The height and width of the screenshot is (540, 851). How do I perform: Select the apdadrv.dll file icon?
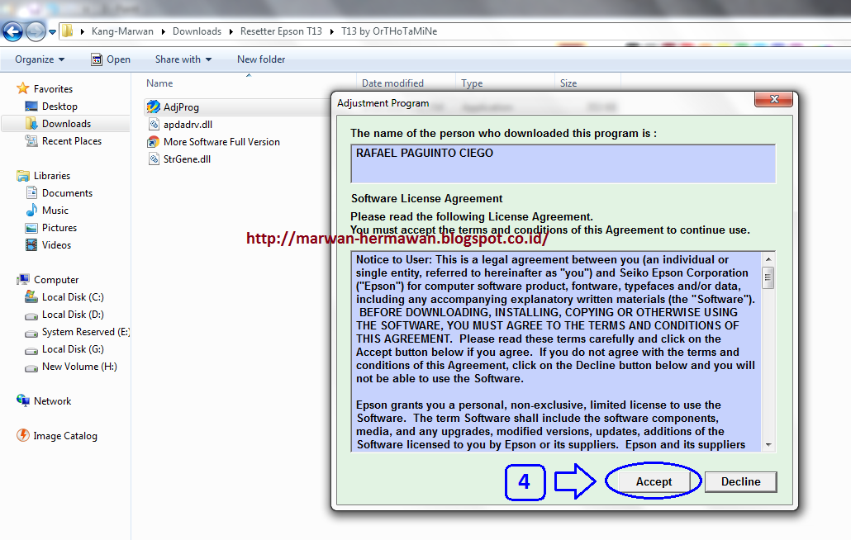155,125
